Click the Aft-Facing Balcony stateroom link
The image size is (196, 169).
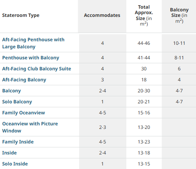[24, 80]
